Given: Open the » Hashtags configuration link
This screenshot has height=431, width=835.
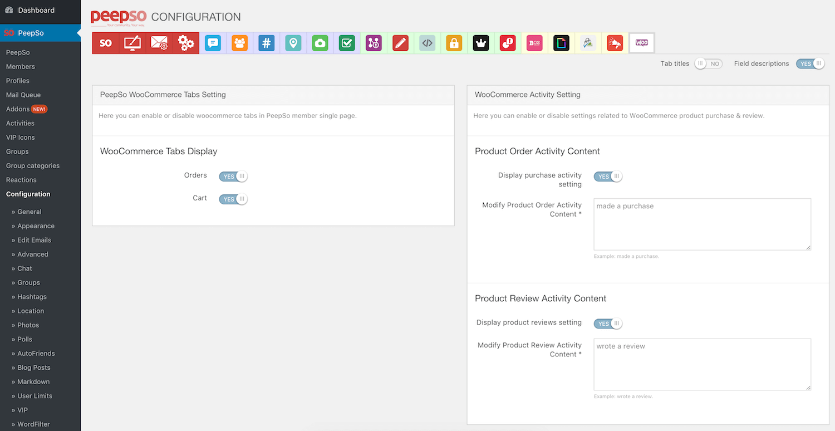Looking at the screenshot, I should pyautogui.click(x=29, y=297).
